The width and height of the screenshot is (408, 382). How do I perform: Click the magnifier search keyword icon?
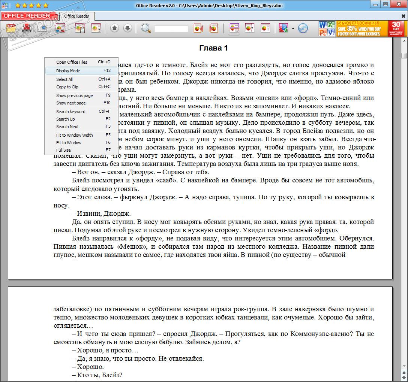(x=146, y=28)
